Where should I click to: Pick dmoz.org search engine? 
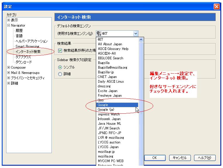[117, 86]
